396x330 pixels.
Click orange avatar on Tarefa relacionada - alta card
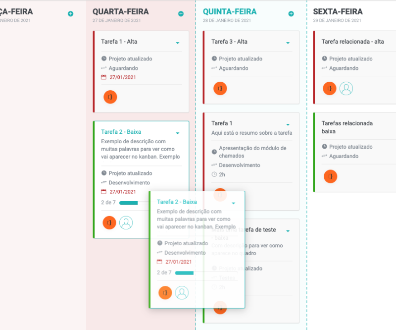(330, 88)
